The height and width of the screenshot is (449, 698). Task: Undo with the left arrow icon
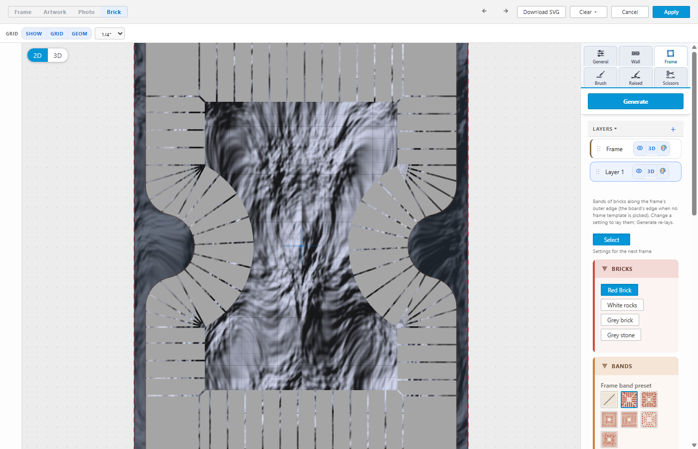click(x=484, y=11)
